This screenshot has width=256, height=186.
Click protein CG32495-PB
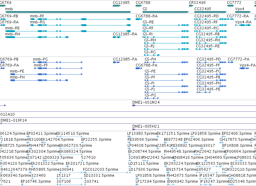point(211,80)
